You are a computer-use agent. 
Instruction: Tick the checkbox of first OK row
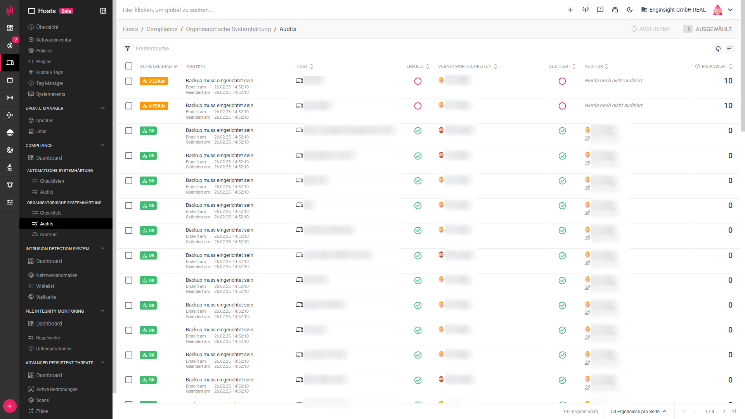(x=129, y=131)
